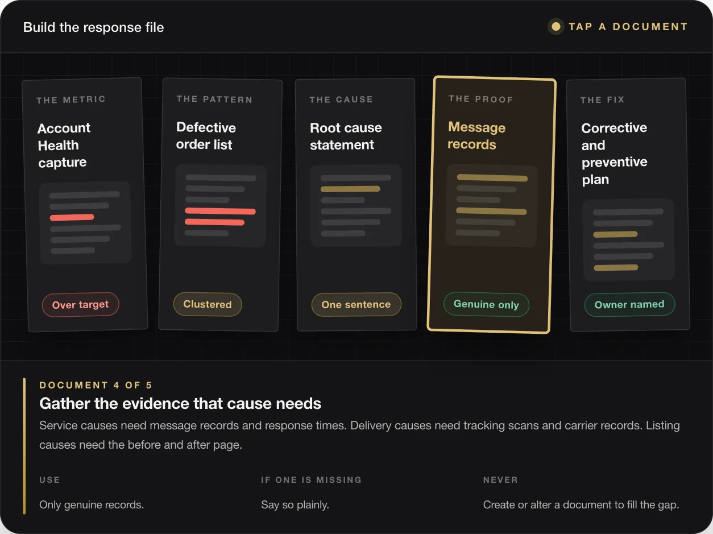Click the DOCUMENT 4 OF 5 label
The width and height of the screenshot is (713, 534).
(96, 386)
